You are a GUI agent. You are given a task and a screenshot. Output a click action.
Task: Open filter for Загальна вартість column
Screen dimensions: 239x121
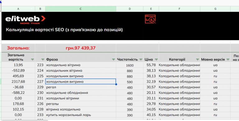(x=32, y=60)
